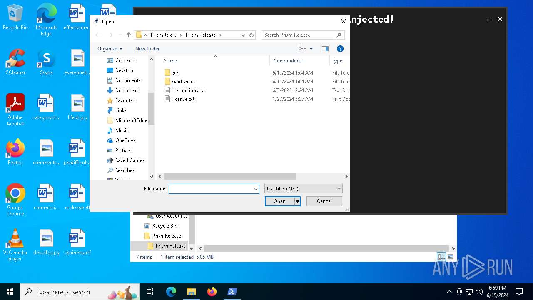The image size is (533, 300).
Task: Toggle the preview pane icon
Action: tap(325, 49)
